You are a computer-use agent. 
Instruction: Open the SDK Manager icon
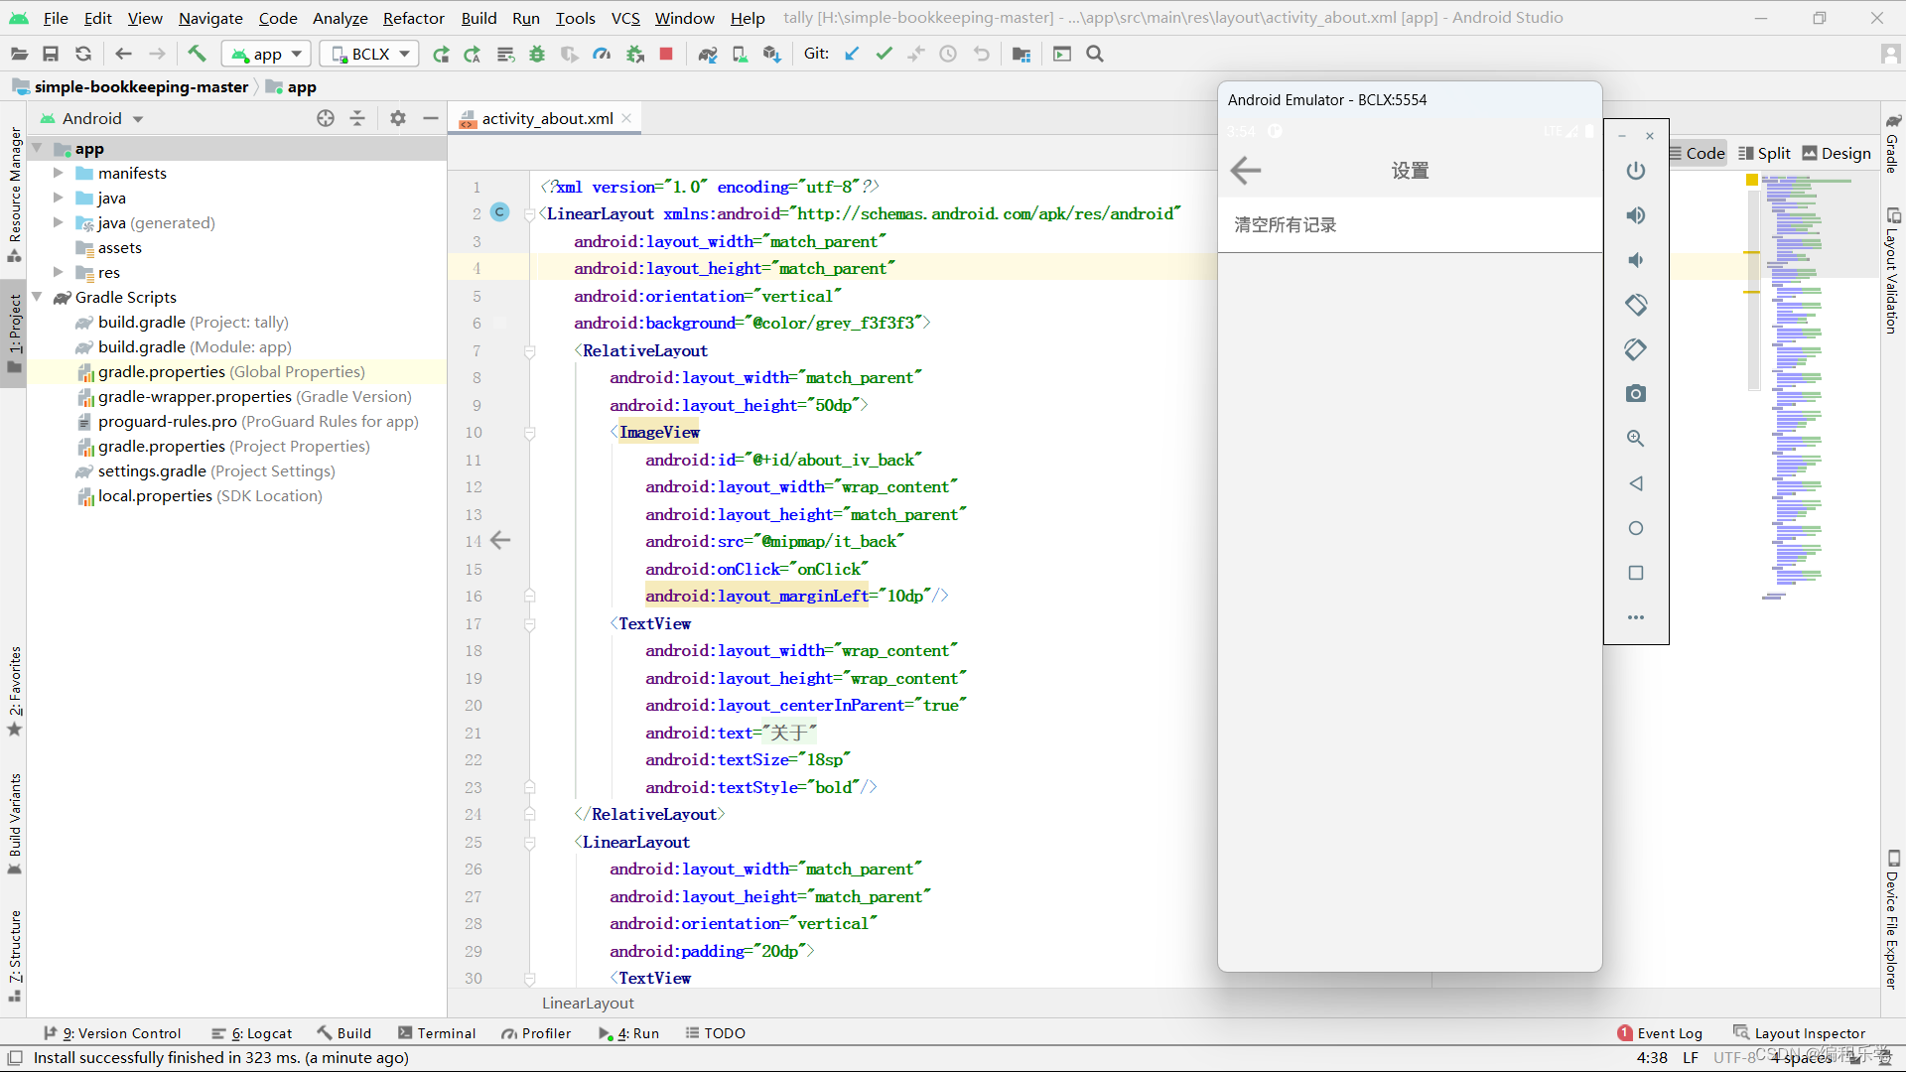point(772,55)
